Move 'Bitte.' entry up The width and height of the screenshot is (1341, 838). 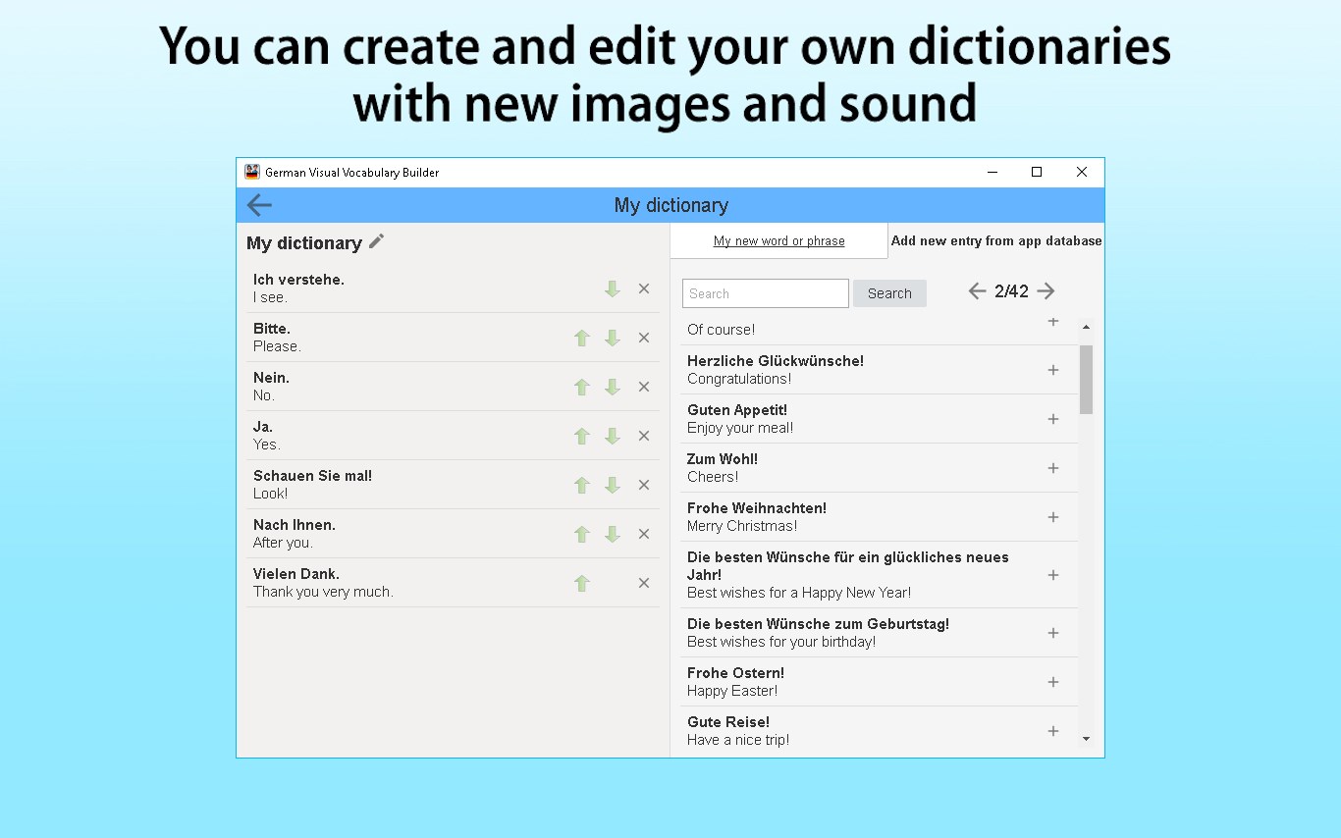[582, 338]
